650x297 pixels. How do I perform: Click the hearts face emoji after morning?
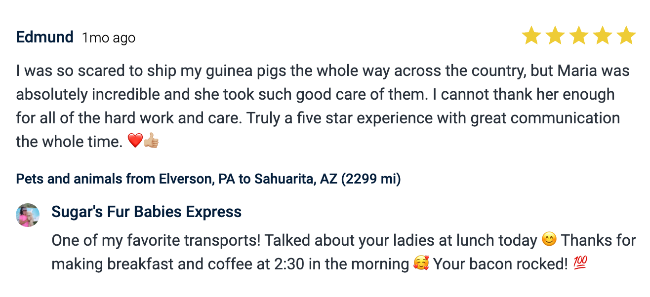click(421, 264)
